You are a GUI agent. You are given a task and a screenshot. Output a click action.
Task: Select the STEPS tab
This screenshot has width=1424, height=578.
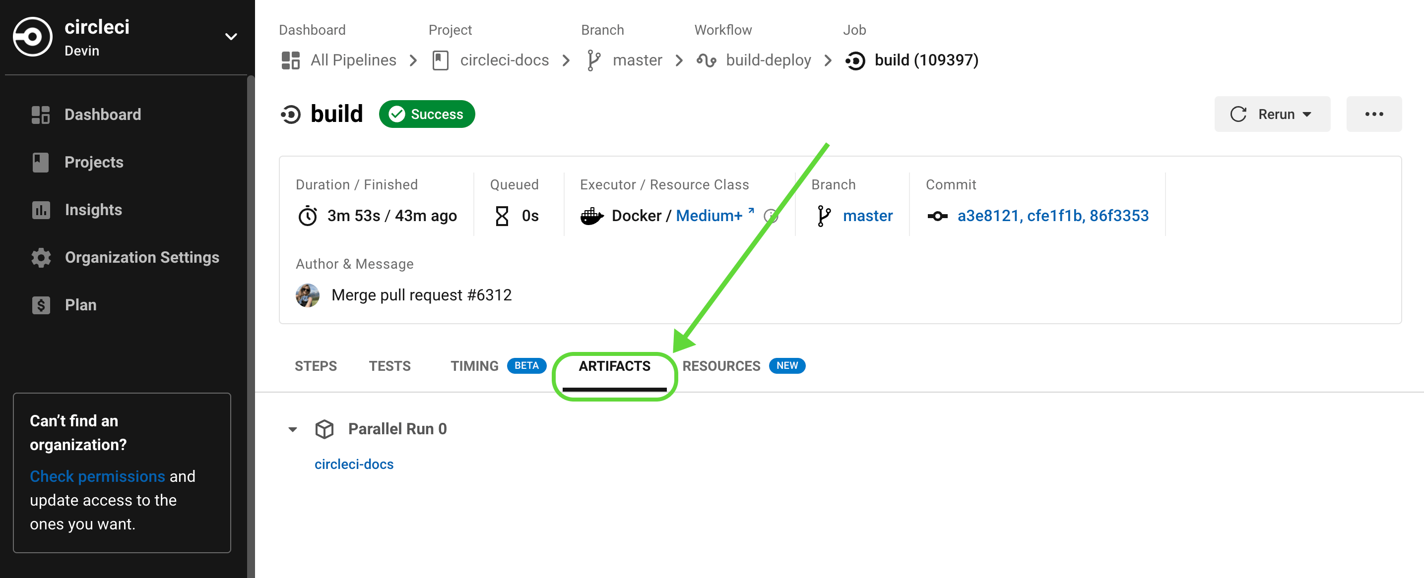(316, 366)
